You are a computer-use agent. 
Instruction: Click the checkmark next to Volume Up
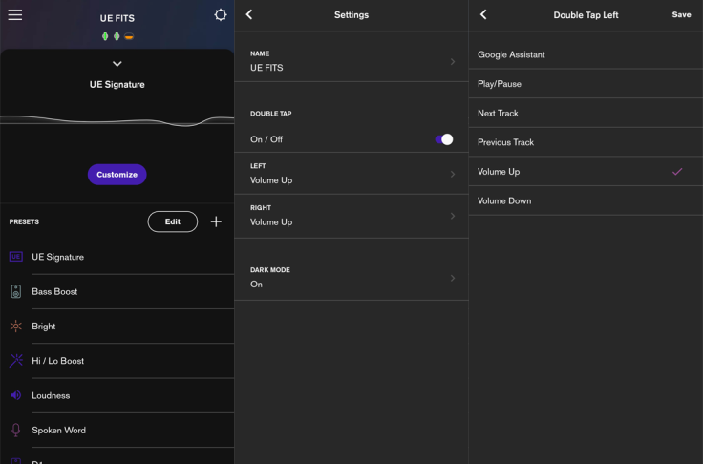[677, 171]
